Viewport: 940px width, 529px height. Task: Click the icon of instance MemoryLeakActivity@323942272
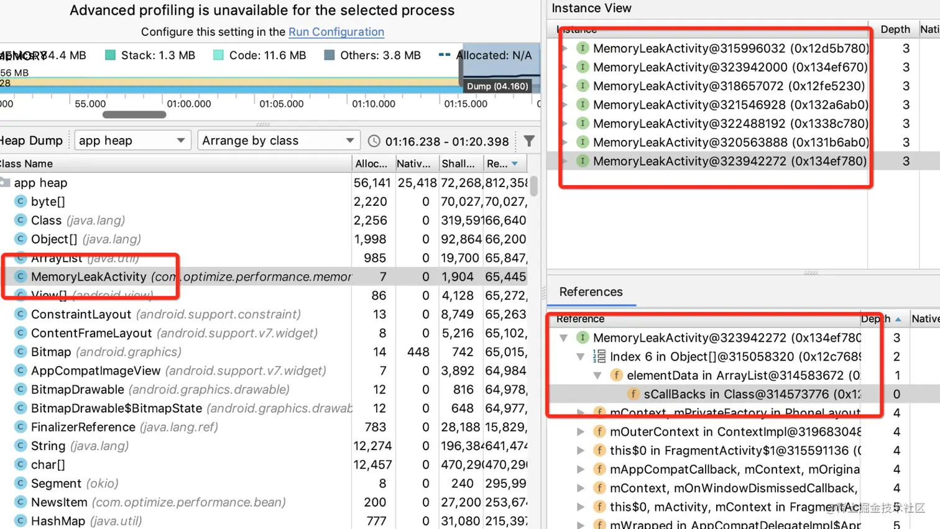(583, 161)
